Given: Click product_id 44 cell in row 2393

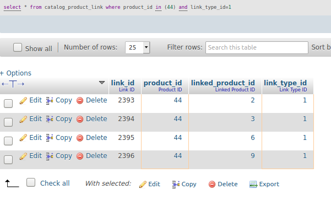Looking at the screenshot, I should coord(165,104).
